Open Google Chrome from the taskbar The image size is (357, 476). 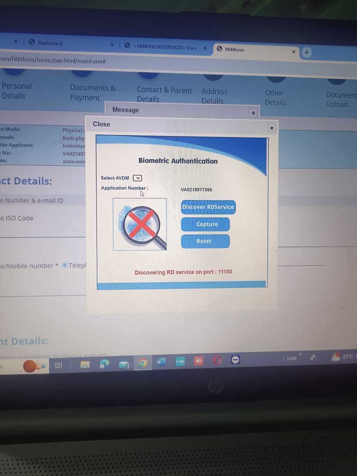(x=143, y=363)
